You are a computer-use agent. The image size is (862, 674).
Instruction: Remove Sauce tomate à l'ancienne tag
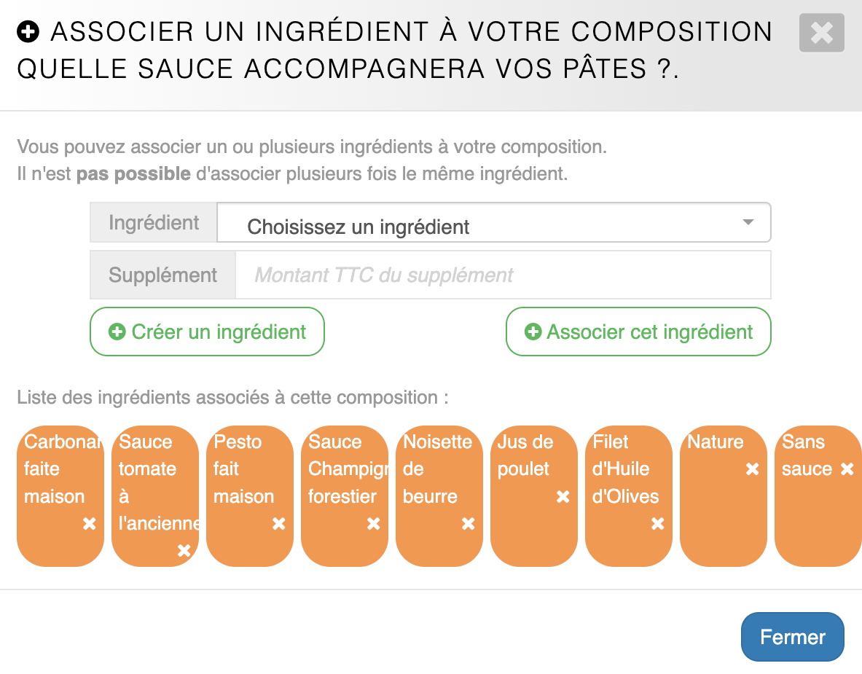[x=184, y=551]
